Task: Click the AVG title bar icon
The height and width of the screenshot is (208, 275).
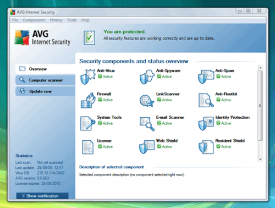Action: [x=13, y=12]
